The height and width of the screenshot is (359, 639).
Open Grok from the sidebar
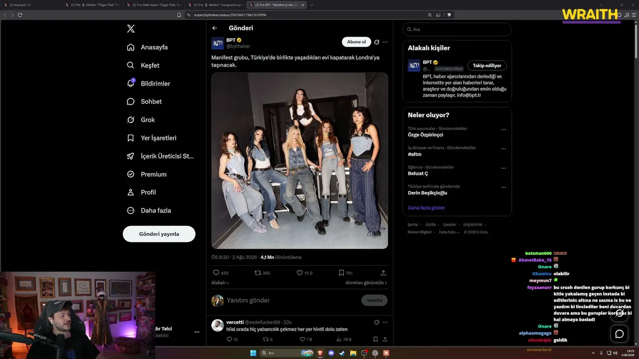coord(141,120)
